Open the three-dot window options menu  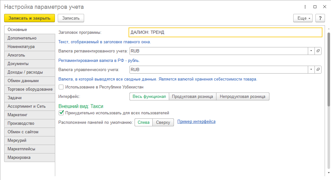point(305,7)
